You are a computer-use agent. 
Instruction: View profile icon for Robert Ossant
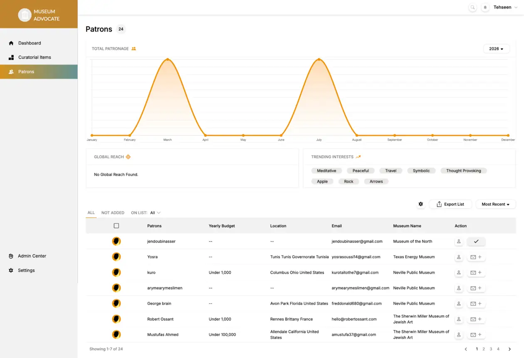459,319
